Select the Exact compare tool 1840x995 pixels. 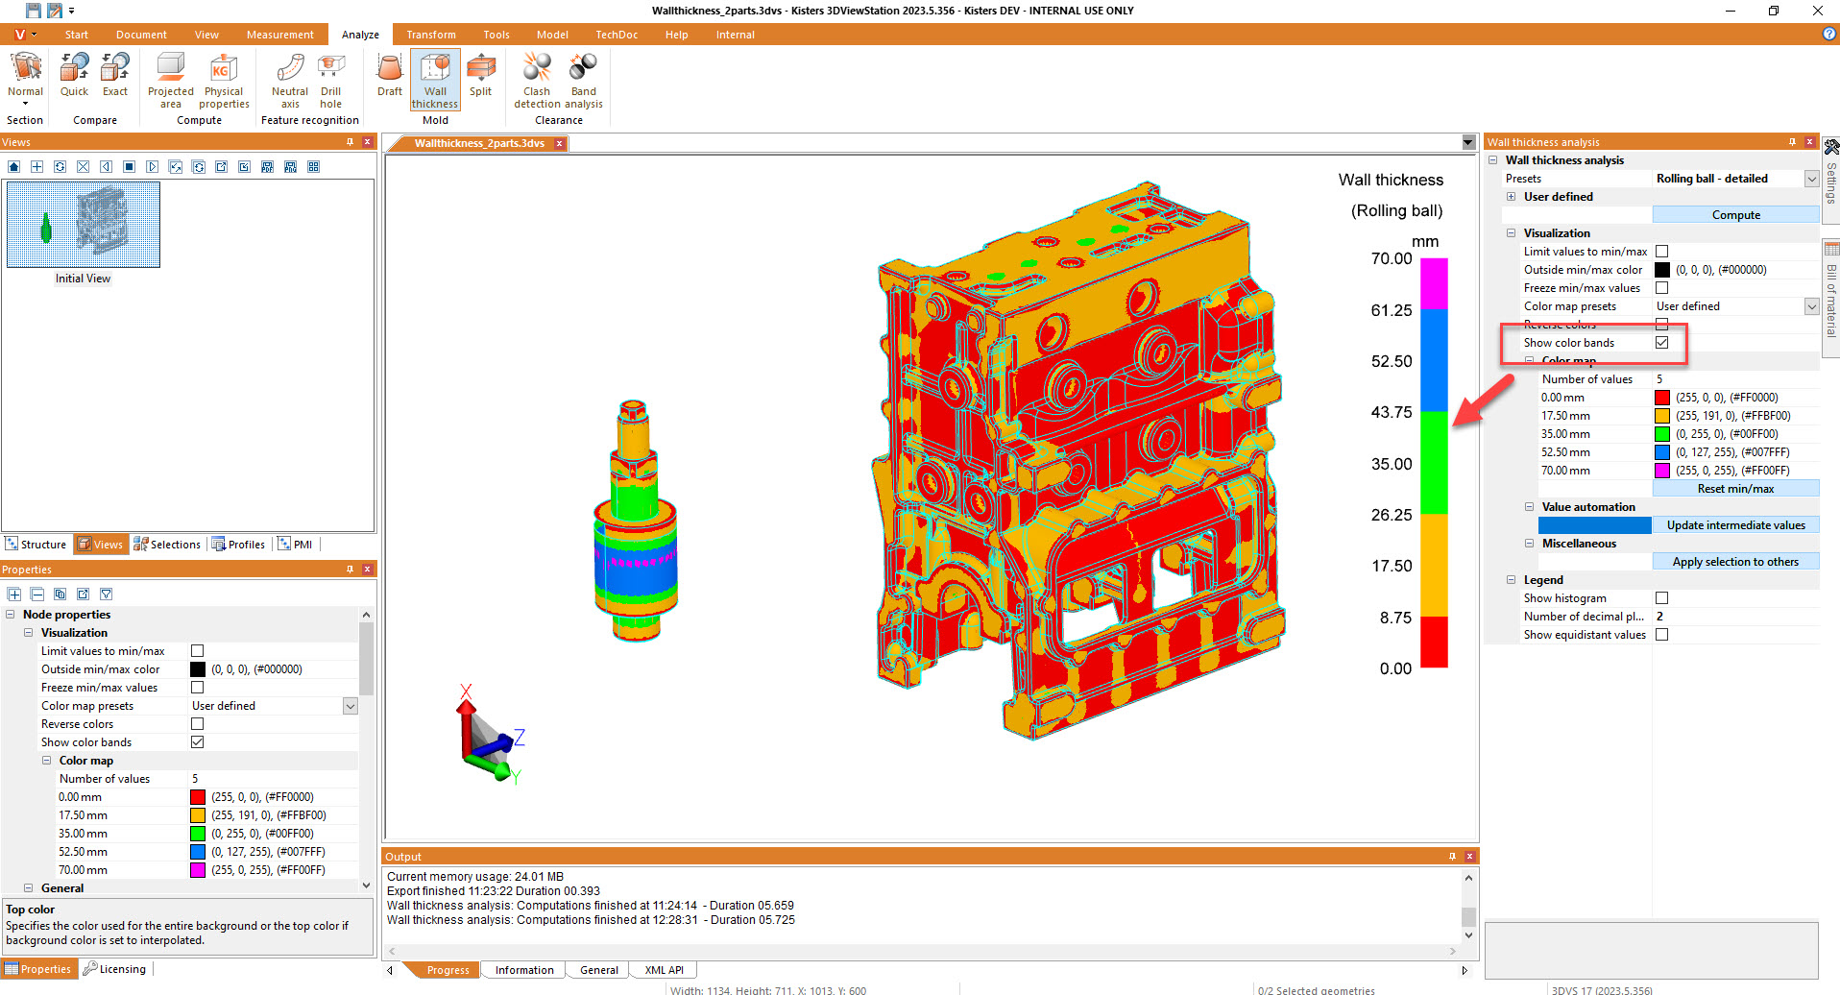click(115, 75)
